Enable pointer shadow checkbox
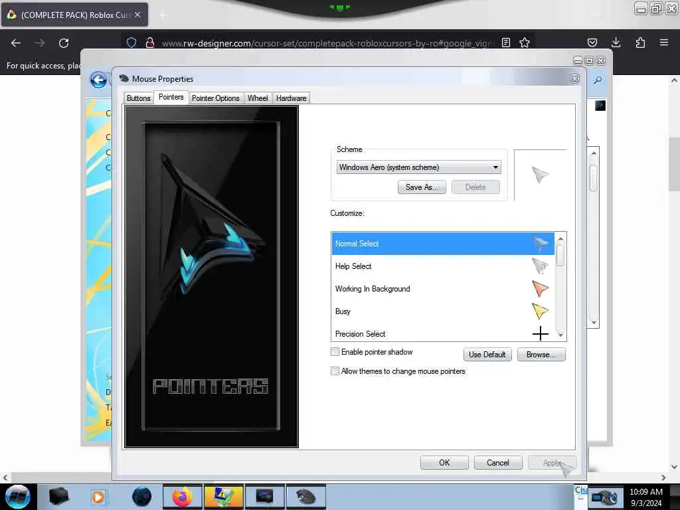 point(335,352)
